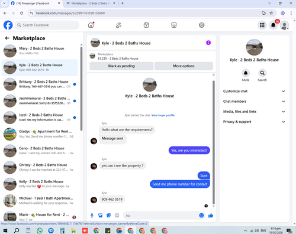Image resolution: width=296 pixels, height=234 pixels.
Task: Open the Marketplace icon in top navigation
Action: pyautogui.click(x=174, y=25)
